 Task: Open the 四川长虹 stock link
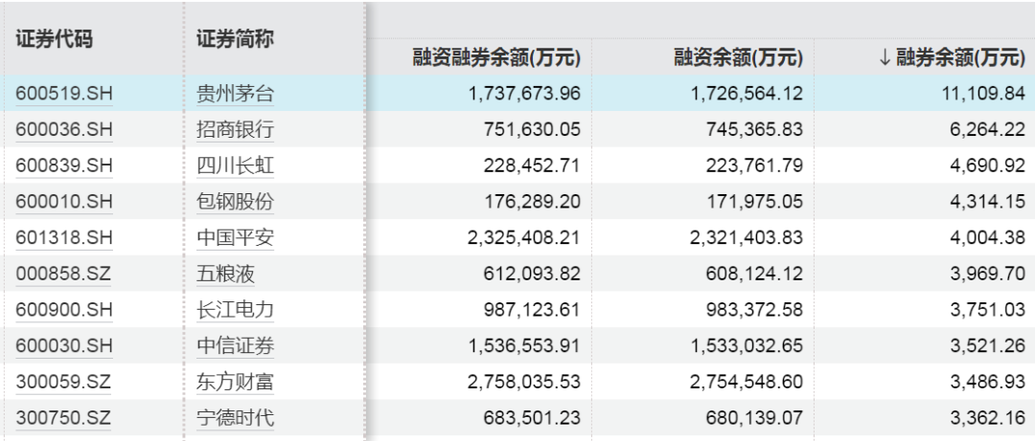tap(235, 165)
